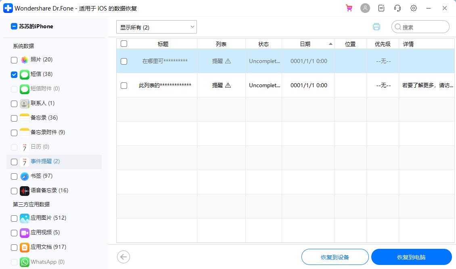Check the 此列表的 reminder row checkbox
The width and height of the screenshot is (456, 269).
pyautogui.click(x=124, y=86)
